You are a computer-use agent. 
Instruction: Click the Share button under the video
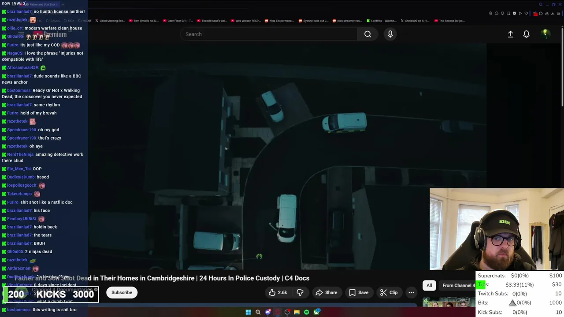tap(327, 292)
